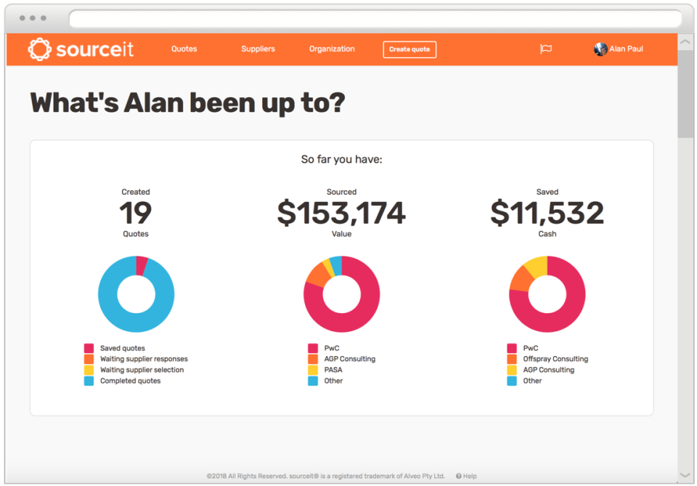The width and height of the screenshot is (697, 486).
Task: Open the Suppliers menu
Action: click(258, 49)
